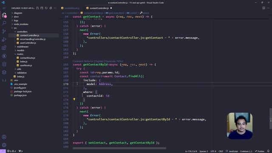Viewport: 272px width, 153px height.
Task: Open the stacked layers icon in activity bar
Action: [x=4, y=72]
